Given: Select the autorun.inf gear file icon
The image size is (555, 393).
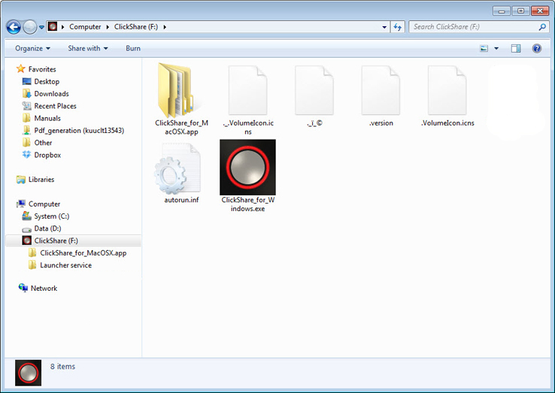Looking at the screenshot, I should [x=177, y=169].
